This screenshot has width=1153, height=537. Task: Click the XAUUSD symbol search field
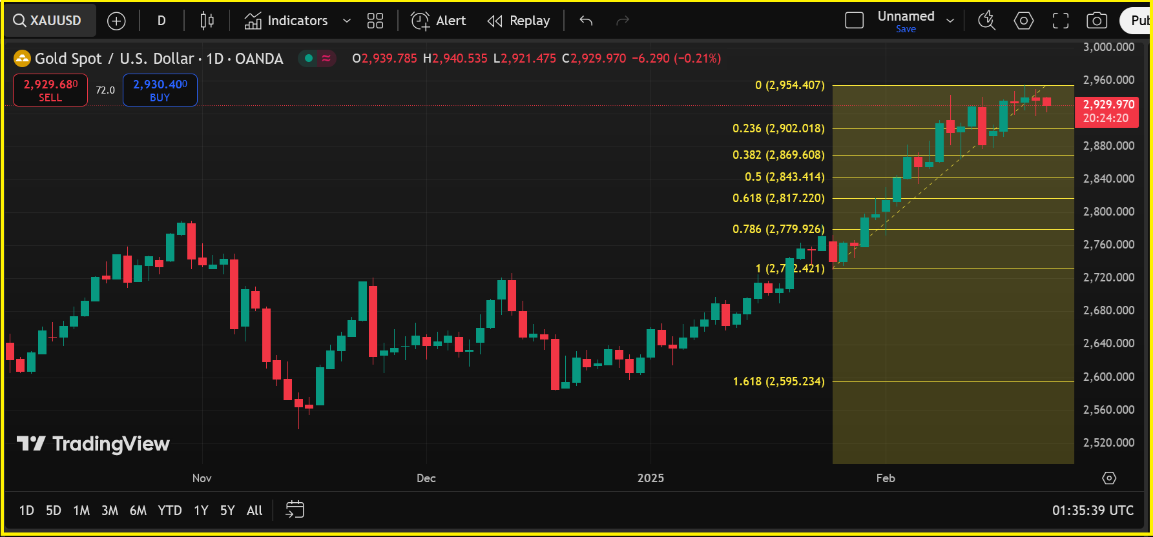[x=49, y=21]
